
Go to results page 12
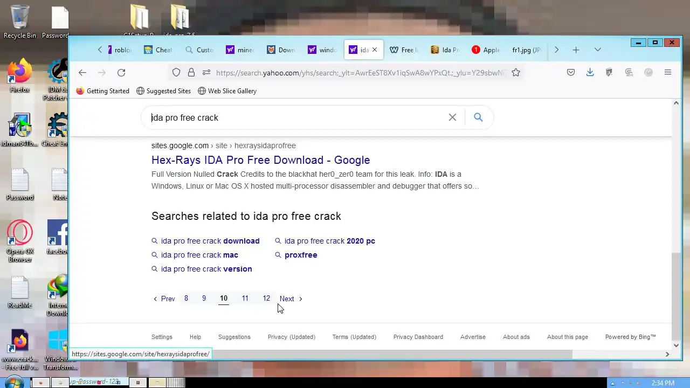click(266, 299)
